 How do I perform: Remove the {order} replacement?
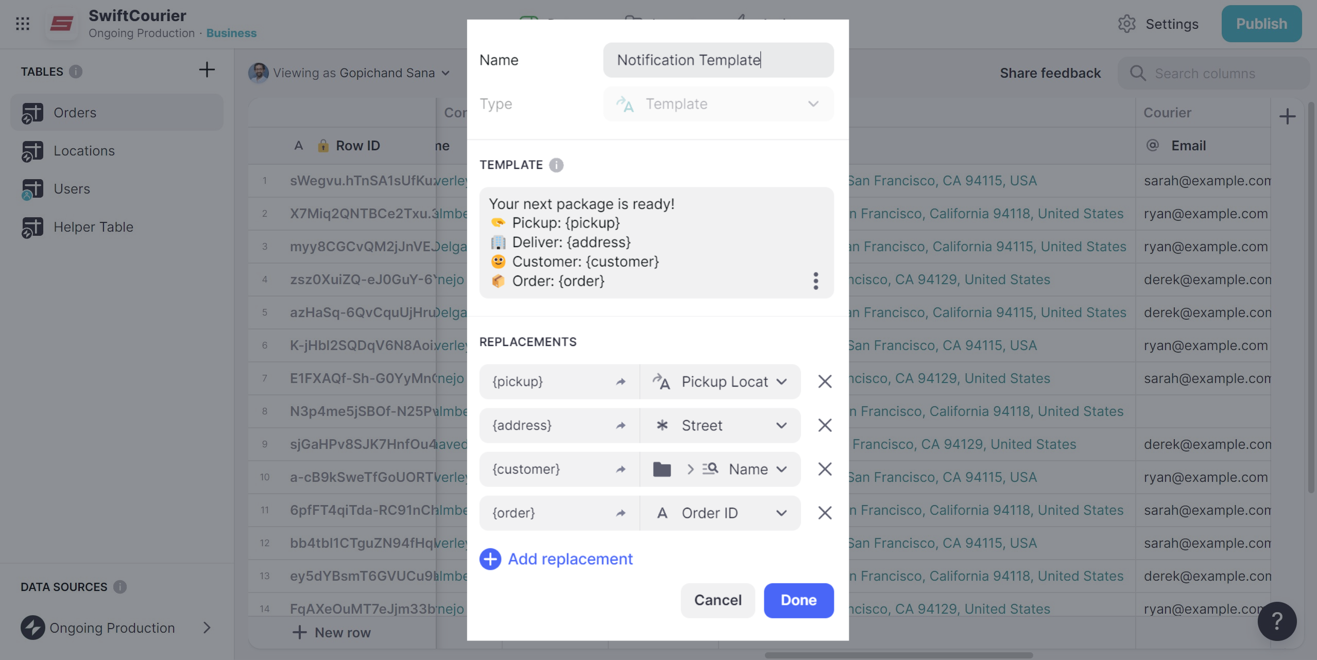(x=825, y=513)
